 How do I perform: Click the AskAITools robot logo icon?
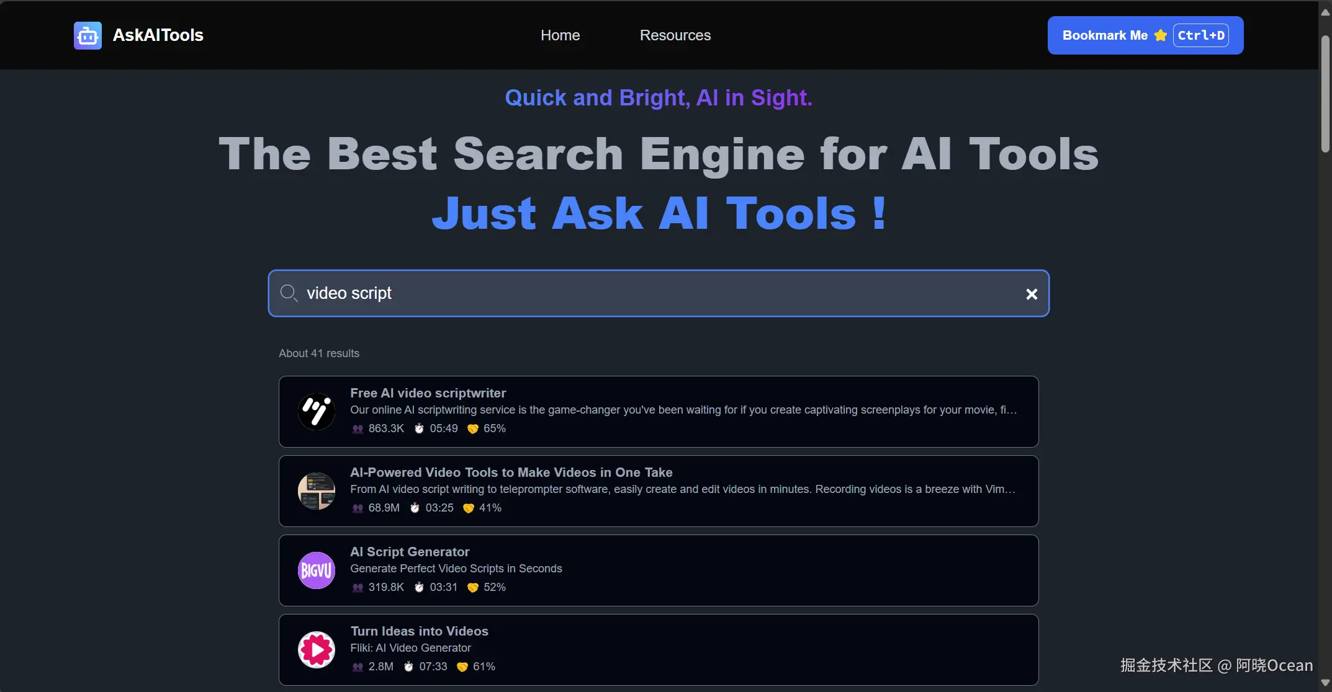[88, 35]
